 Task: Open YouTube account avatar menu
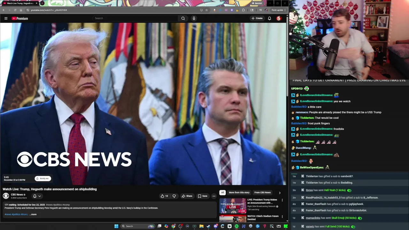coord(279,18)
